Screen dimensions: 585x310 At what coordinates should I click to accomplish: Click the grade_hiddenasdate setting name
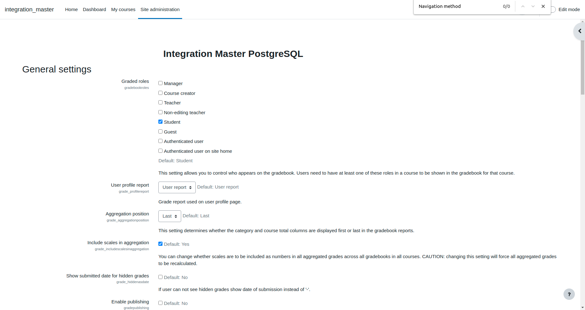point(132,282)
